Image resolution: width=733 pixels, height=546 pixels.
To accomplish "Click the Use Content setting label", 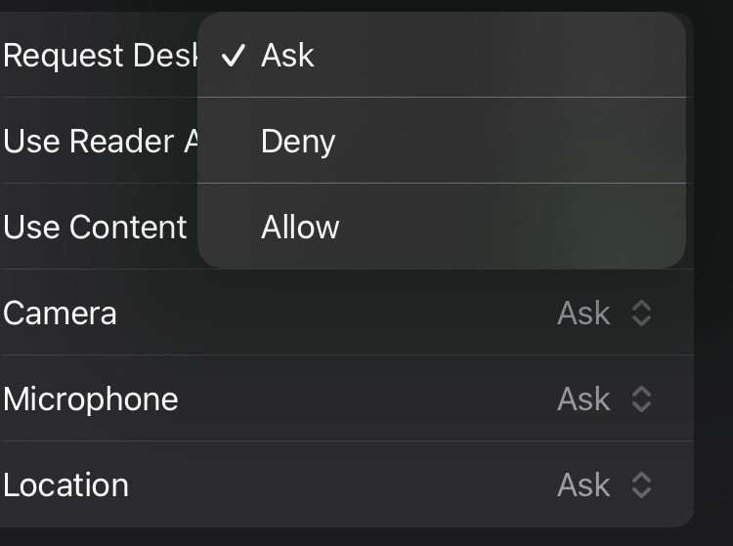I will [95, 228].
